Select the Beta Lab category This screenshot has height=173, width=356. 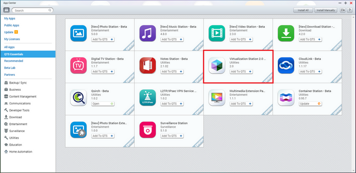pyautogui.click(x=10, y=68)
